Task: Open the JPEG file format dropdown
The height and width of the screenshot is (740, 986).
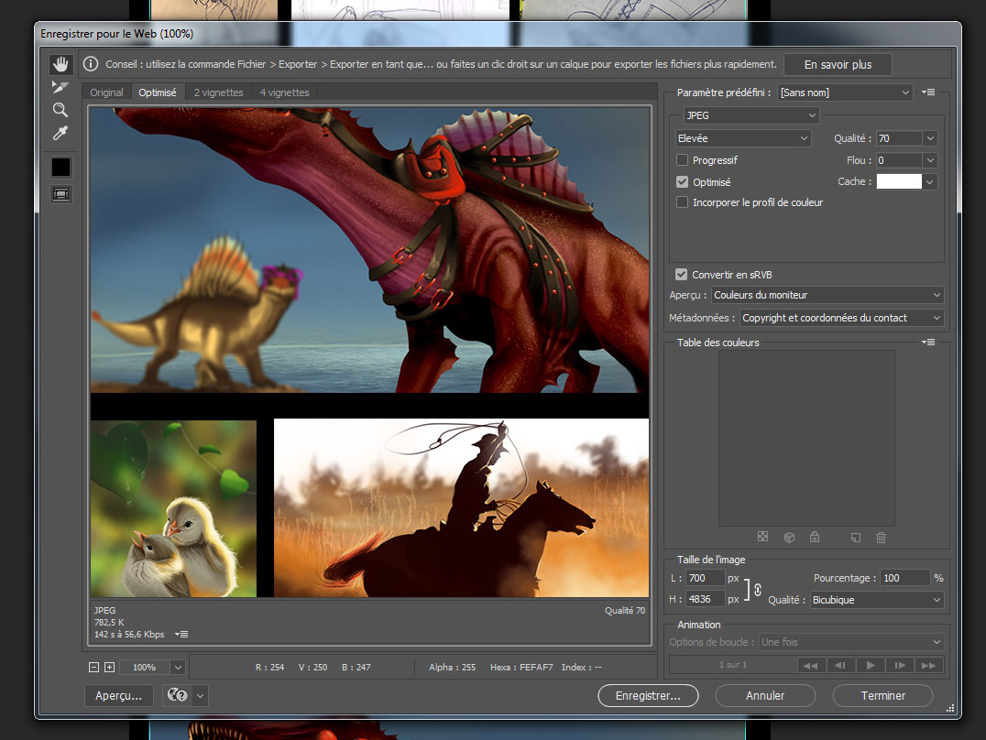Action: coord(750,115)
